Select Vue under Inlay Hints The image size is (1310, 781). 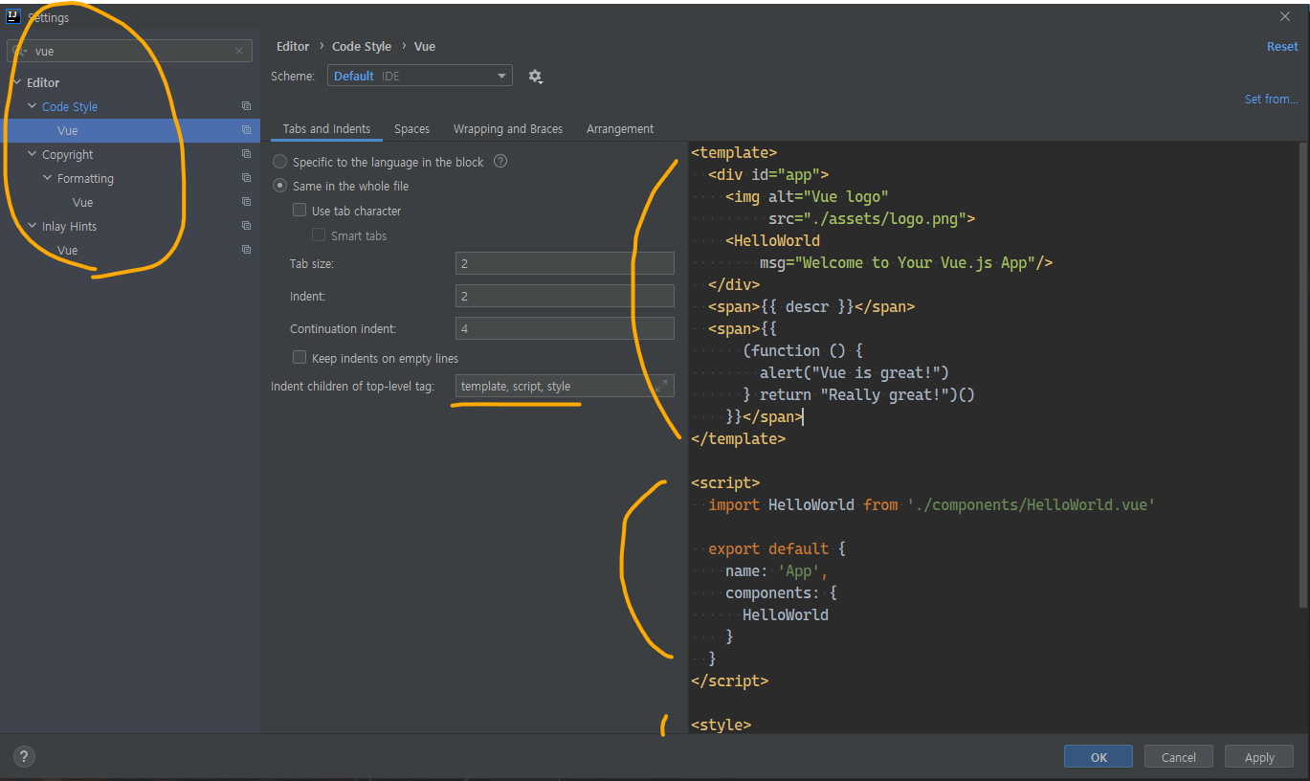click(67, 250)
